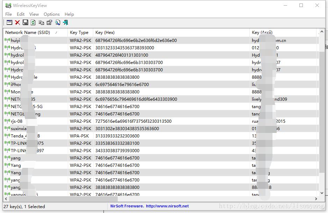Click the Copy Selected Items icon
The height and width of the screenshot is (213, 328).
[x=42, y=23]
